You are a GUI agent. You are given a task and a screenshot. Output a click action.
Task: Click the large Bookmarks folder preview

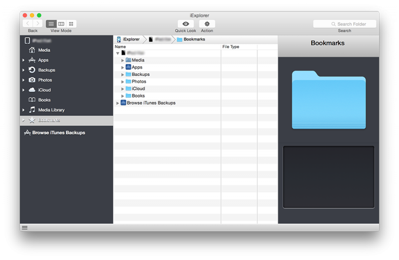(329, 100)
